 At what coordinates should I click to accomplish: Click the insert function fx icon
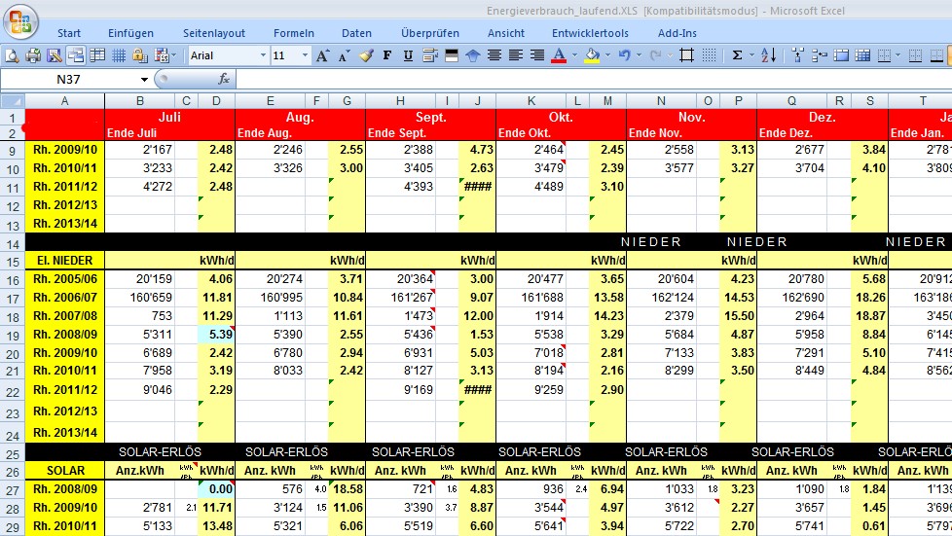[x=224, y=79]
